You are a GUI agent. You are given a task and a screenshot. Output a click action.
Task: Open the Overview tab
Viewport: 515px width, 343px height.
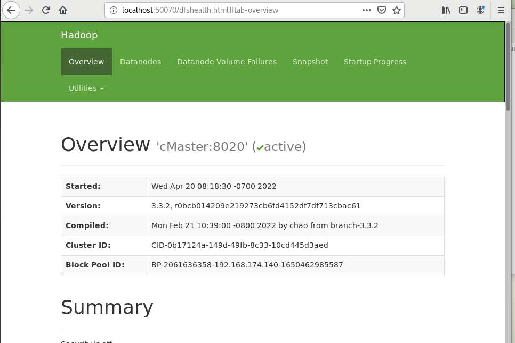86,62
